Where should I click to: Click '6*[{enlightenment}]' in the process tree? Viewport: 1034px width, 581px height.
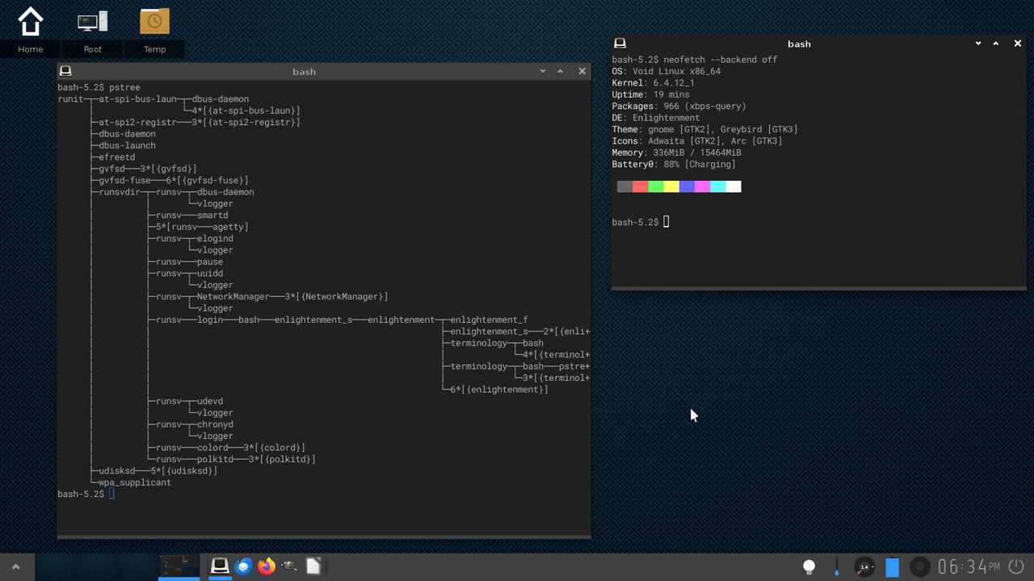coord(499,390)
